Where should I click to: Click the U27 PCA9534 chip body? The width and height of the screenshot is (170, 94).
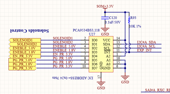(x=101, y=54)
